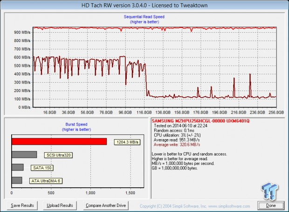
Task: Click the 'MB/s = 1,000,000 bytes per second.' note
Action: click(x=183, y=163)
